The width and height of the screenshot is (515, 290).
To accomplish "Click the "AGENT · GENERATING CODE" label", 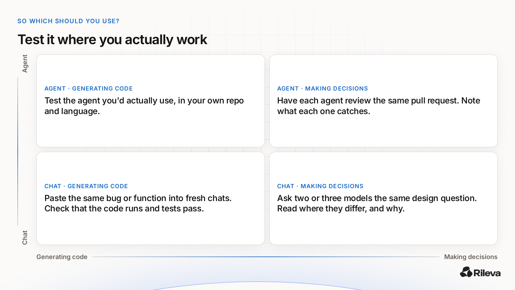I will coord(89,89).
